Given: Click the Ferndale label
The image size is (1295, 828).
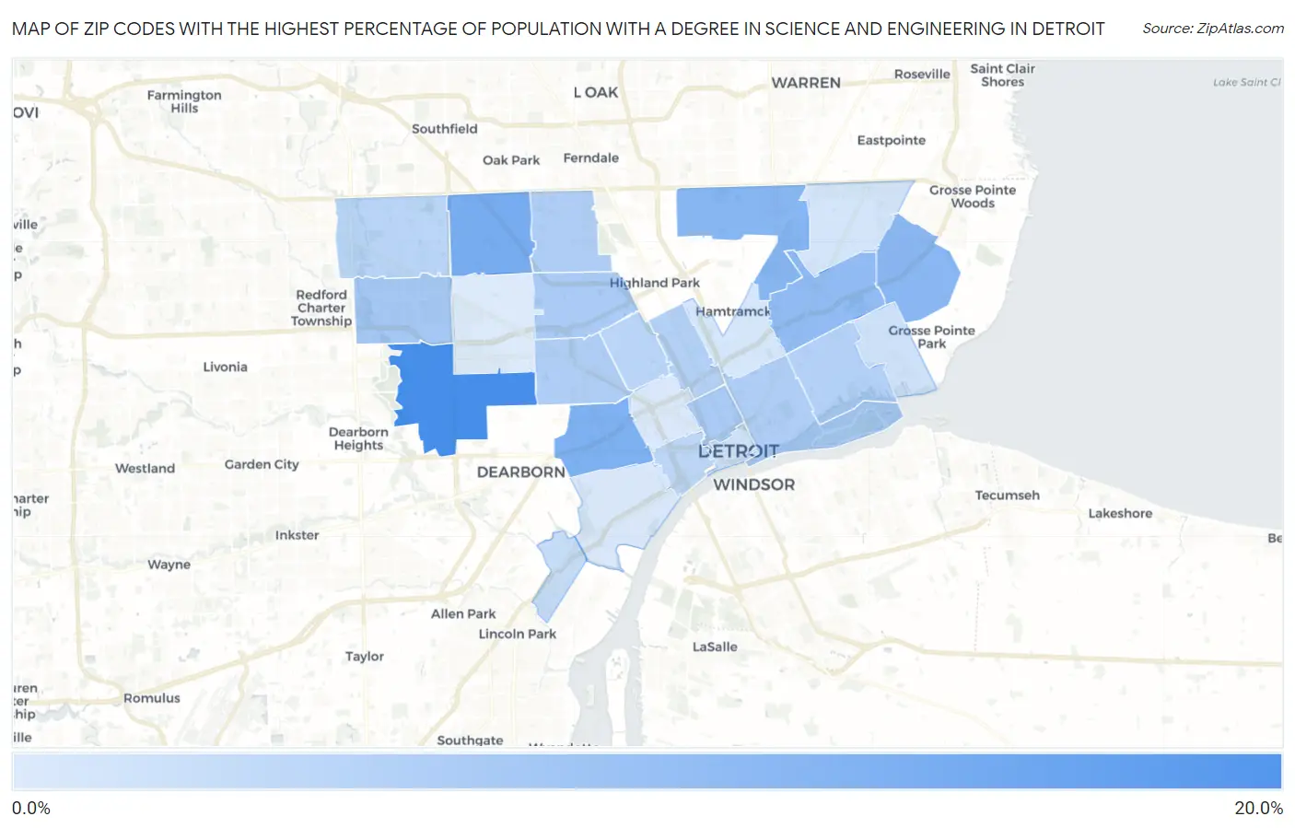Looking at the screenshot, I should pyautogui.click(x=591, y=158).
